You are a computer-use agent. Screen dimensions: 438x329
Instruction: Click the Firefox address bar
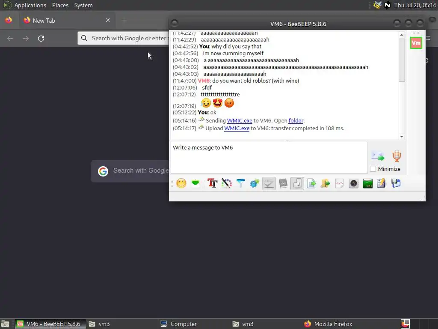pyautogui.click(x=124, y=38)
